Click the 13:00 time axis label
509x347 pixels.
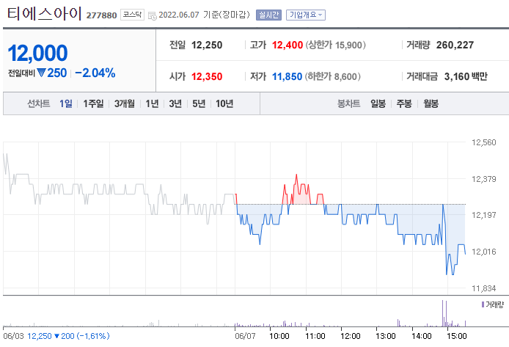386,336
